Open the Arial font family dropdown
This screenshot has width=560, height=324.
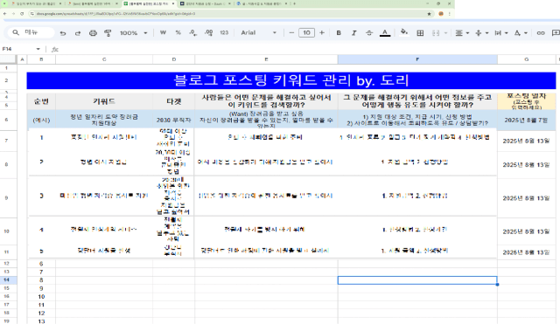click(x=259, y=33)
